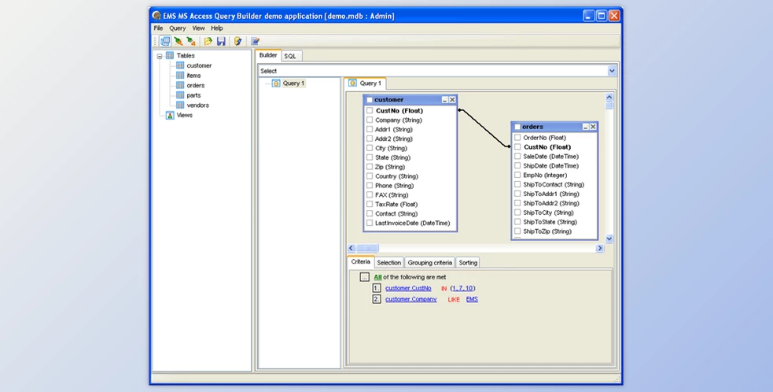Switch to the SQL tab

[290, 57]
